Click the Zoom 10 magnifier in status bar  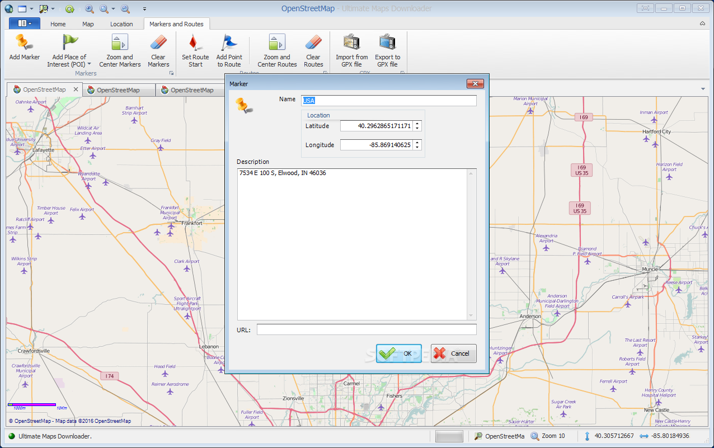point(535,436)
